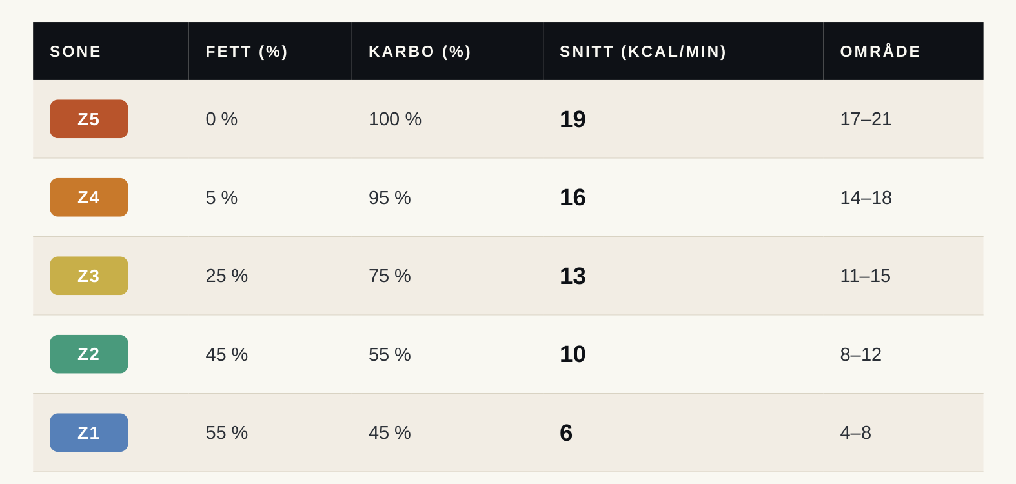Click the 100 % carbohydrate cell

point(395,119)
